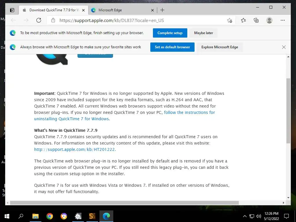Open the Windows Start menu
Image resolution: width=296 pixels, height=222 pixels.
click(x=7, y=216)
